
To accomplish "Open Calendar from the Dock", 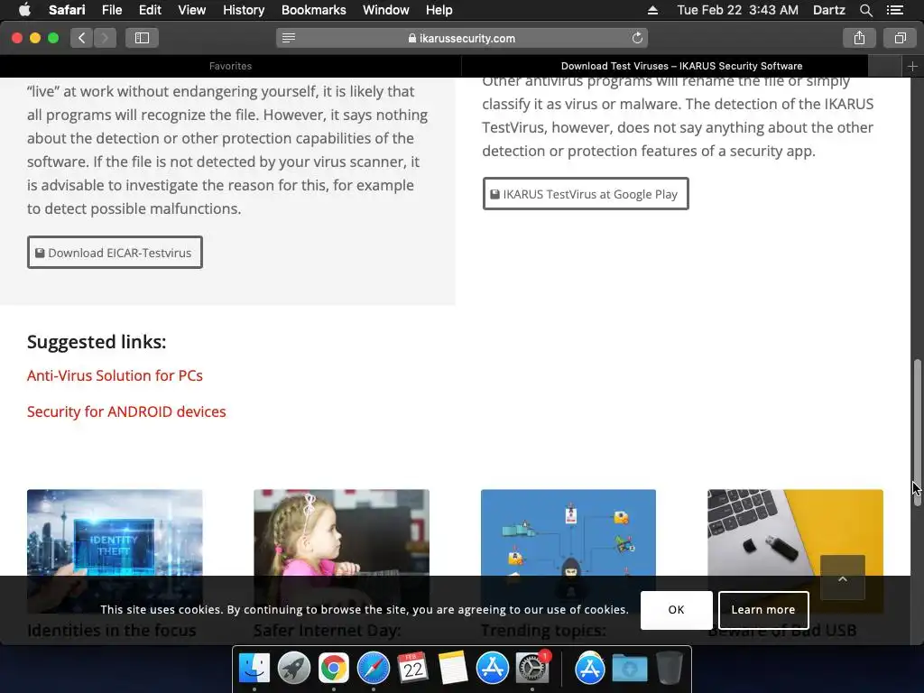I will (x=412, y=668).
